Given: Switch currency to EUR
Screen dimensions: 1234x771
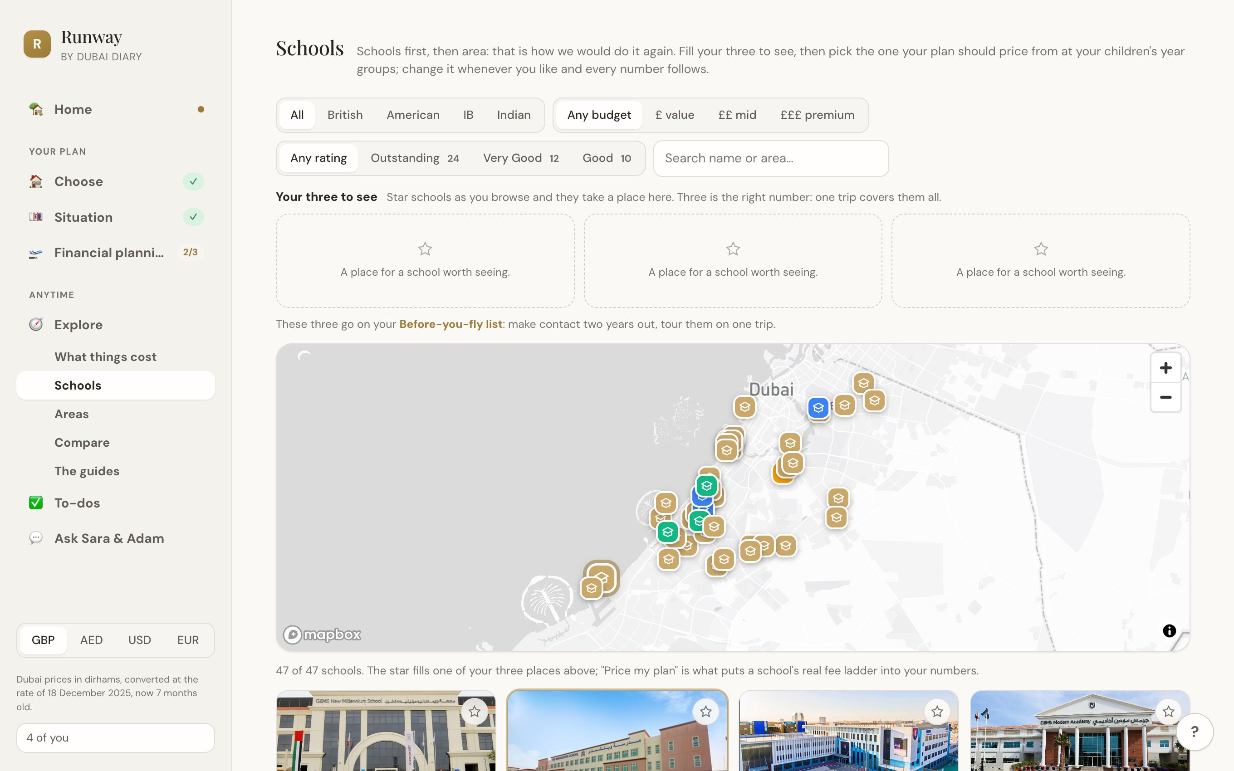Looking at the screenshot, I should [x=188, y=640].
